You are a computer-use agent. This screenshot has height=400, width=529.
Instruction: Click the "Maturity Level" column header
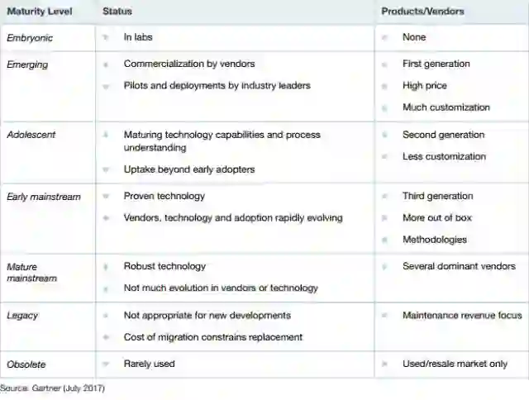pos(39,12)
